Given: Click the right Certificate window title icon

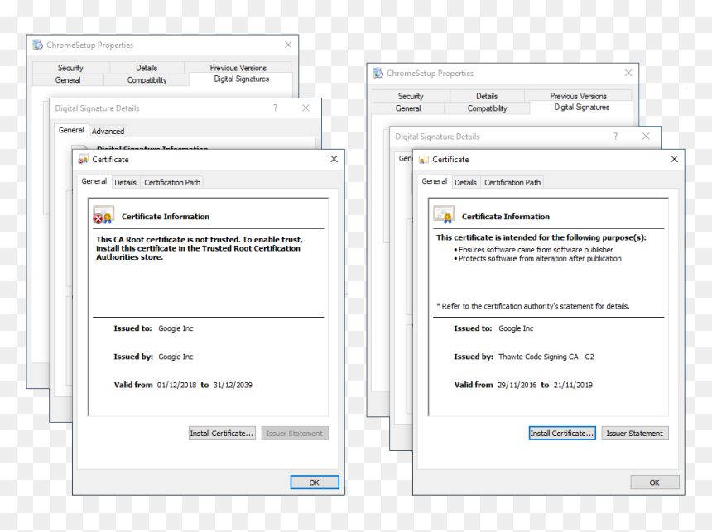Looking at the screenshot, I should (x=423, y=160).
